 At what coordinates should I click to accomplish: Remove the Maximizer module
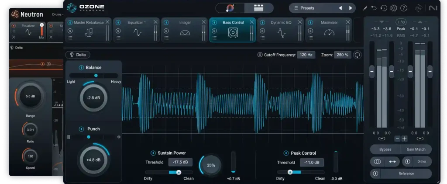click(348, 22)
